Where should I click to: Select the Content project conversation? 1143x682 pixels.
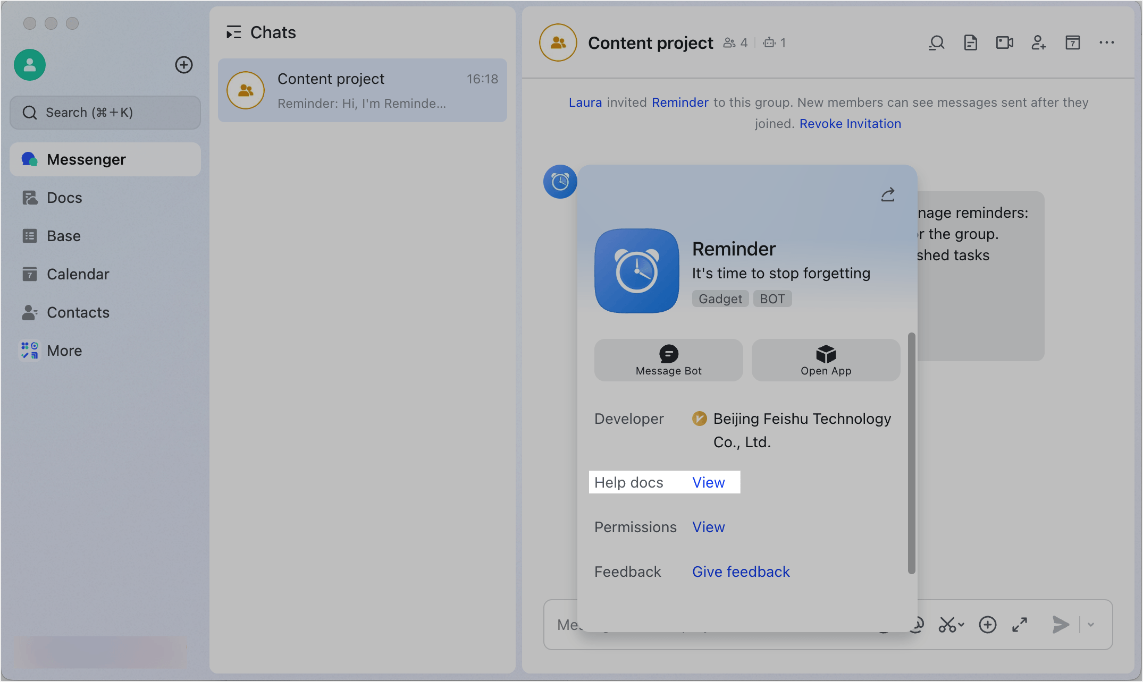362,90
